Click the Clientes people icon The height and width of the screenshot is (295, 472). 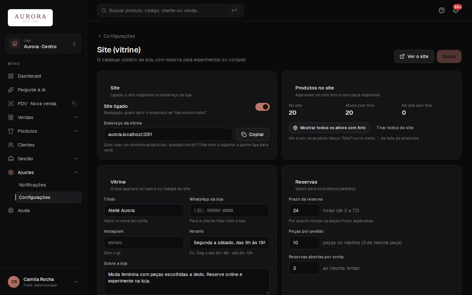(11, 145)
